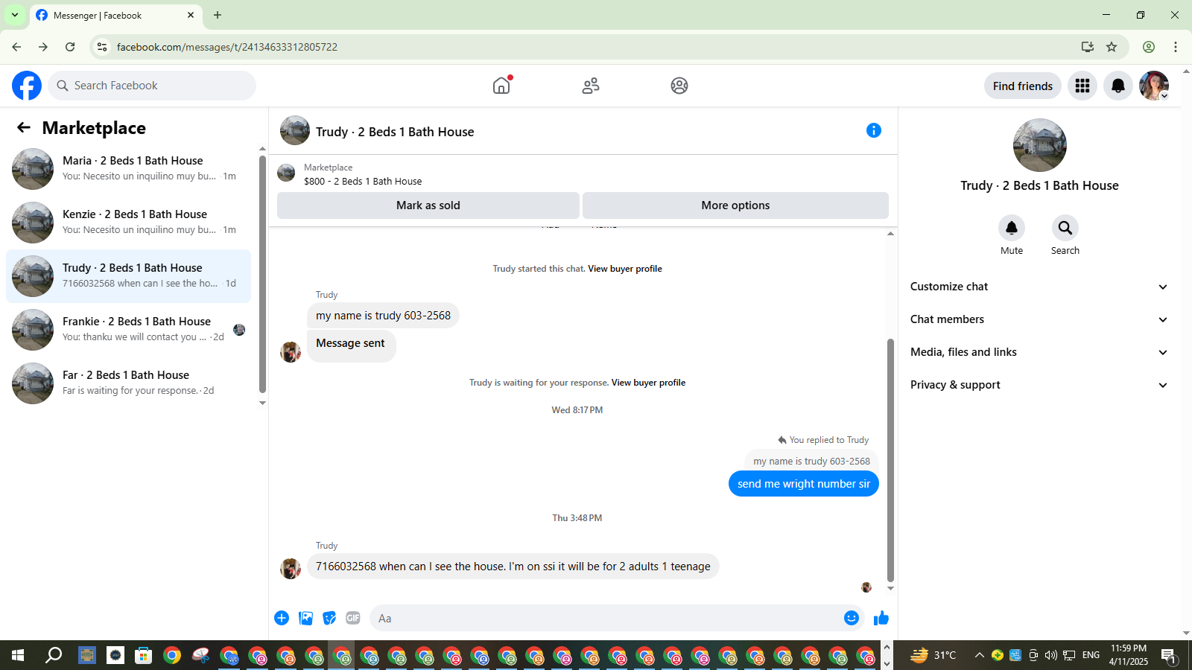
Task: Open the Chrome three-dot menu
Action: tap(1176, 47)
